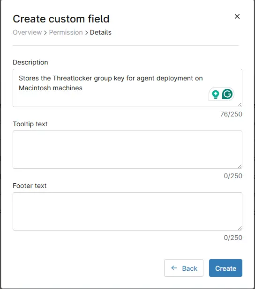Click the Back button
The image size is (255, 289).
(184, 268)
